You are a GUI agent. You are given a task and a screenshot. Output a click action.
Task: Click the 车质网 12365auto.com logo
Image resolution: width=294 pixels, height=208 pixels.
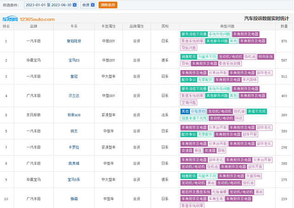[x=28, y=19]
